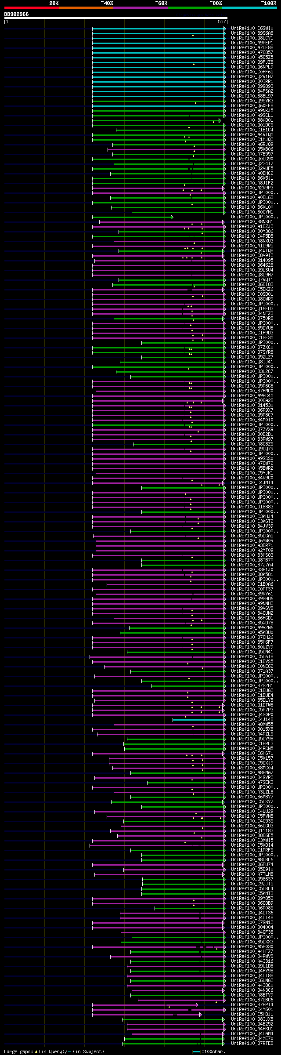Click the cyan ~100% identity legend segment
281x1055 pixels.
pyautogui.click(x=249, y=8)
